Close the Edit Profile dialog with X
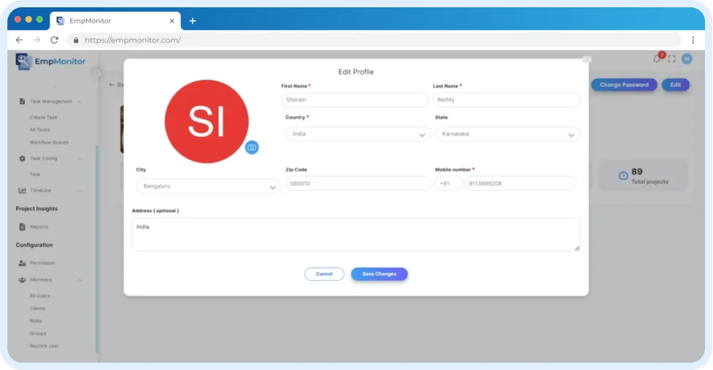Image resolution: width=713 pixels, height=370 pixels. (586, 60)
